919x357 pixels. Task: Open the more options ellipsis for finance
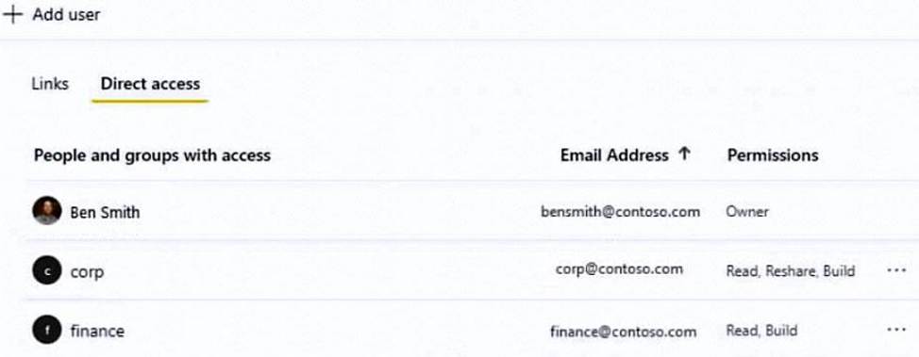pyautogui.click(x=896, y=330)
